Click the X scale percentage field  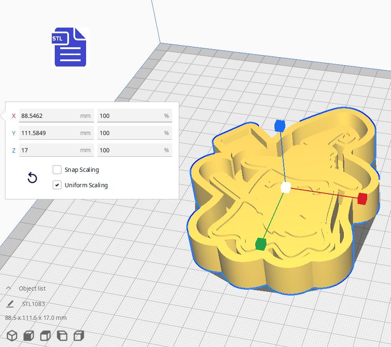tap(129, 116)
